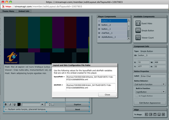Close the file paths dialog
The width and height of the screenshot is (169, 120).
click(x=107, y=95)
